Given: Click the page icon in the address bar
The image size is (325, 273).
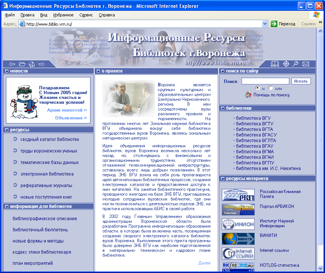Looking at the screenshot, I should (22, 24).
